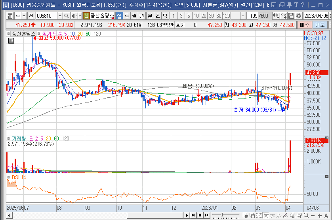The height and width of the screenshot is (220, 332).
Task: Adjust the chart zoom slider handle
Action: (x=222, y=215)
